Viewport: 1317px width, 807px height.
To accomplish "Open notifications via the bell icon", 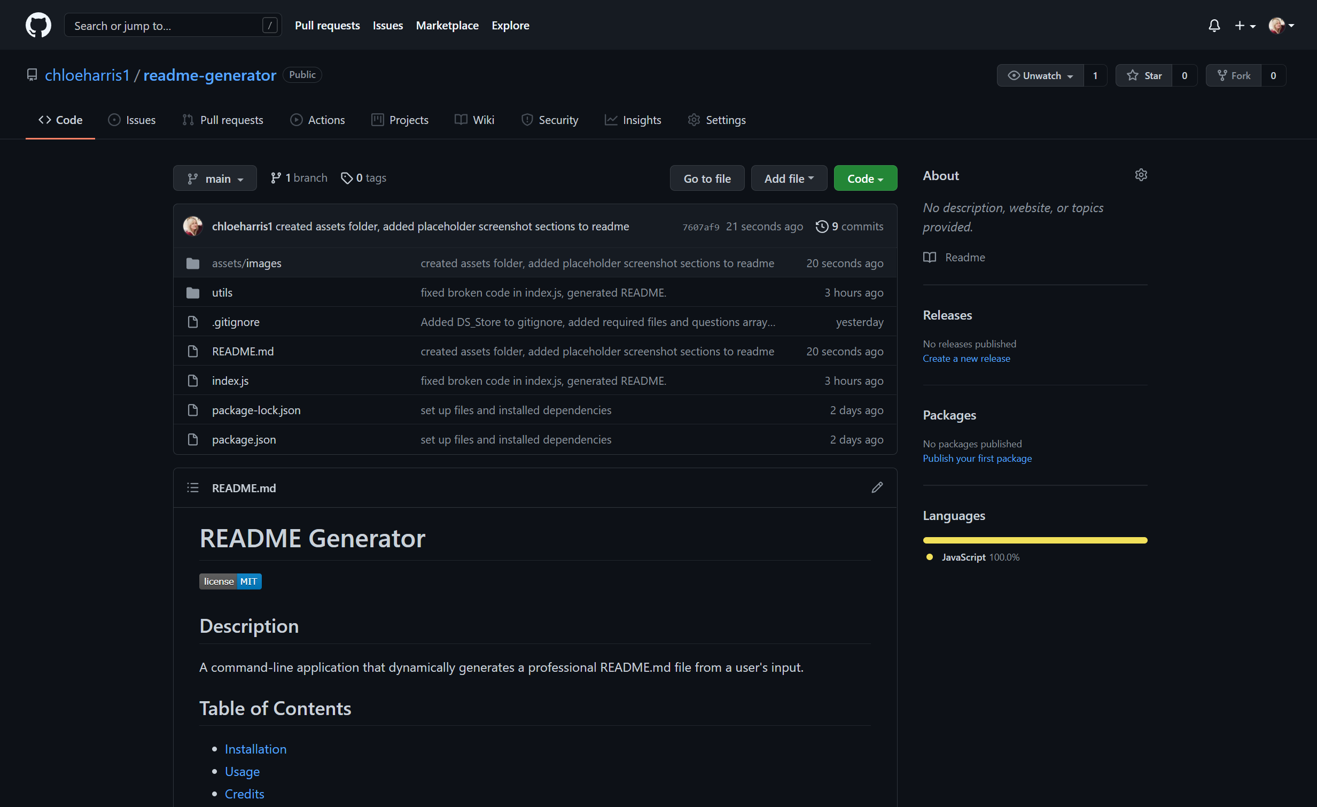I will 1214,25.
